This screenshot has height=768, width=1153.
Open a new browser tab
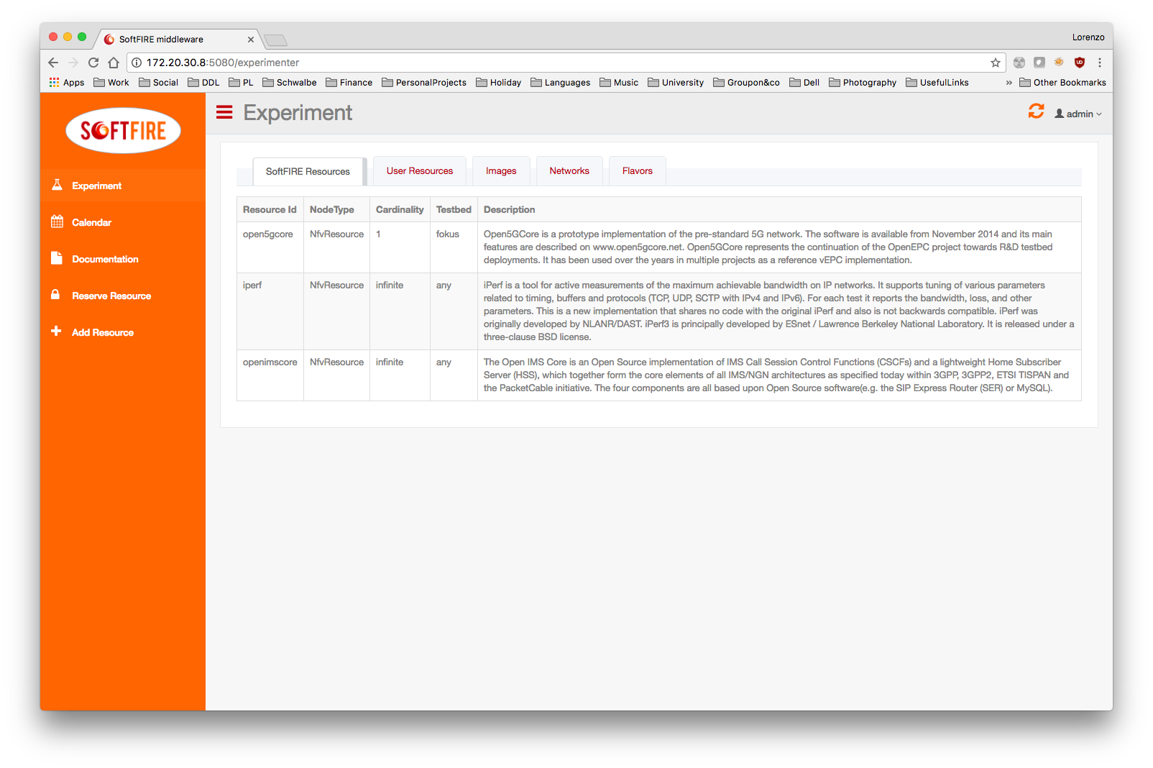pyautogui.click(x=276, y=40)
